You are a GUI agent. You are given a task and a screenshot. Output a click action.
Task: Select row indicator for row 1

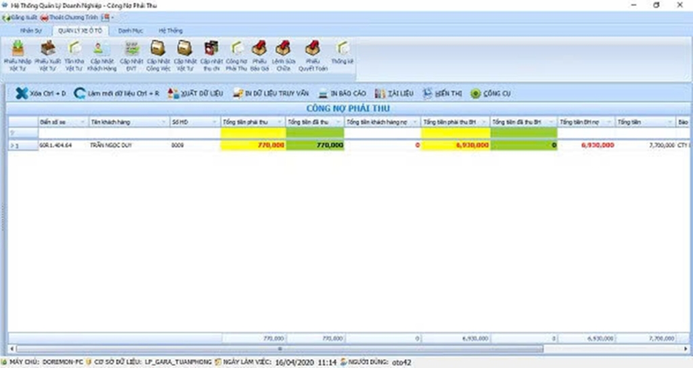click(x=23, y=145)
